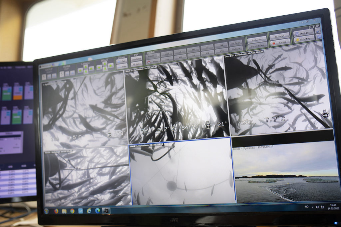Viewport: 341px width, 227px height.
Task: Click the DOME Save button
Action: click(x=167, y=59)
